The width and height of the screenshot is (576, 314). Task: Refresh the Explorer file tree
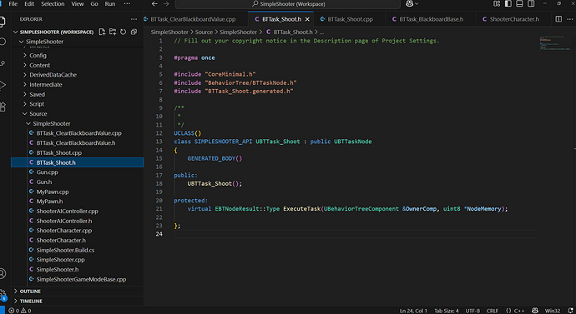click(x=123, y=32)
